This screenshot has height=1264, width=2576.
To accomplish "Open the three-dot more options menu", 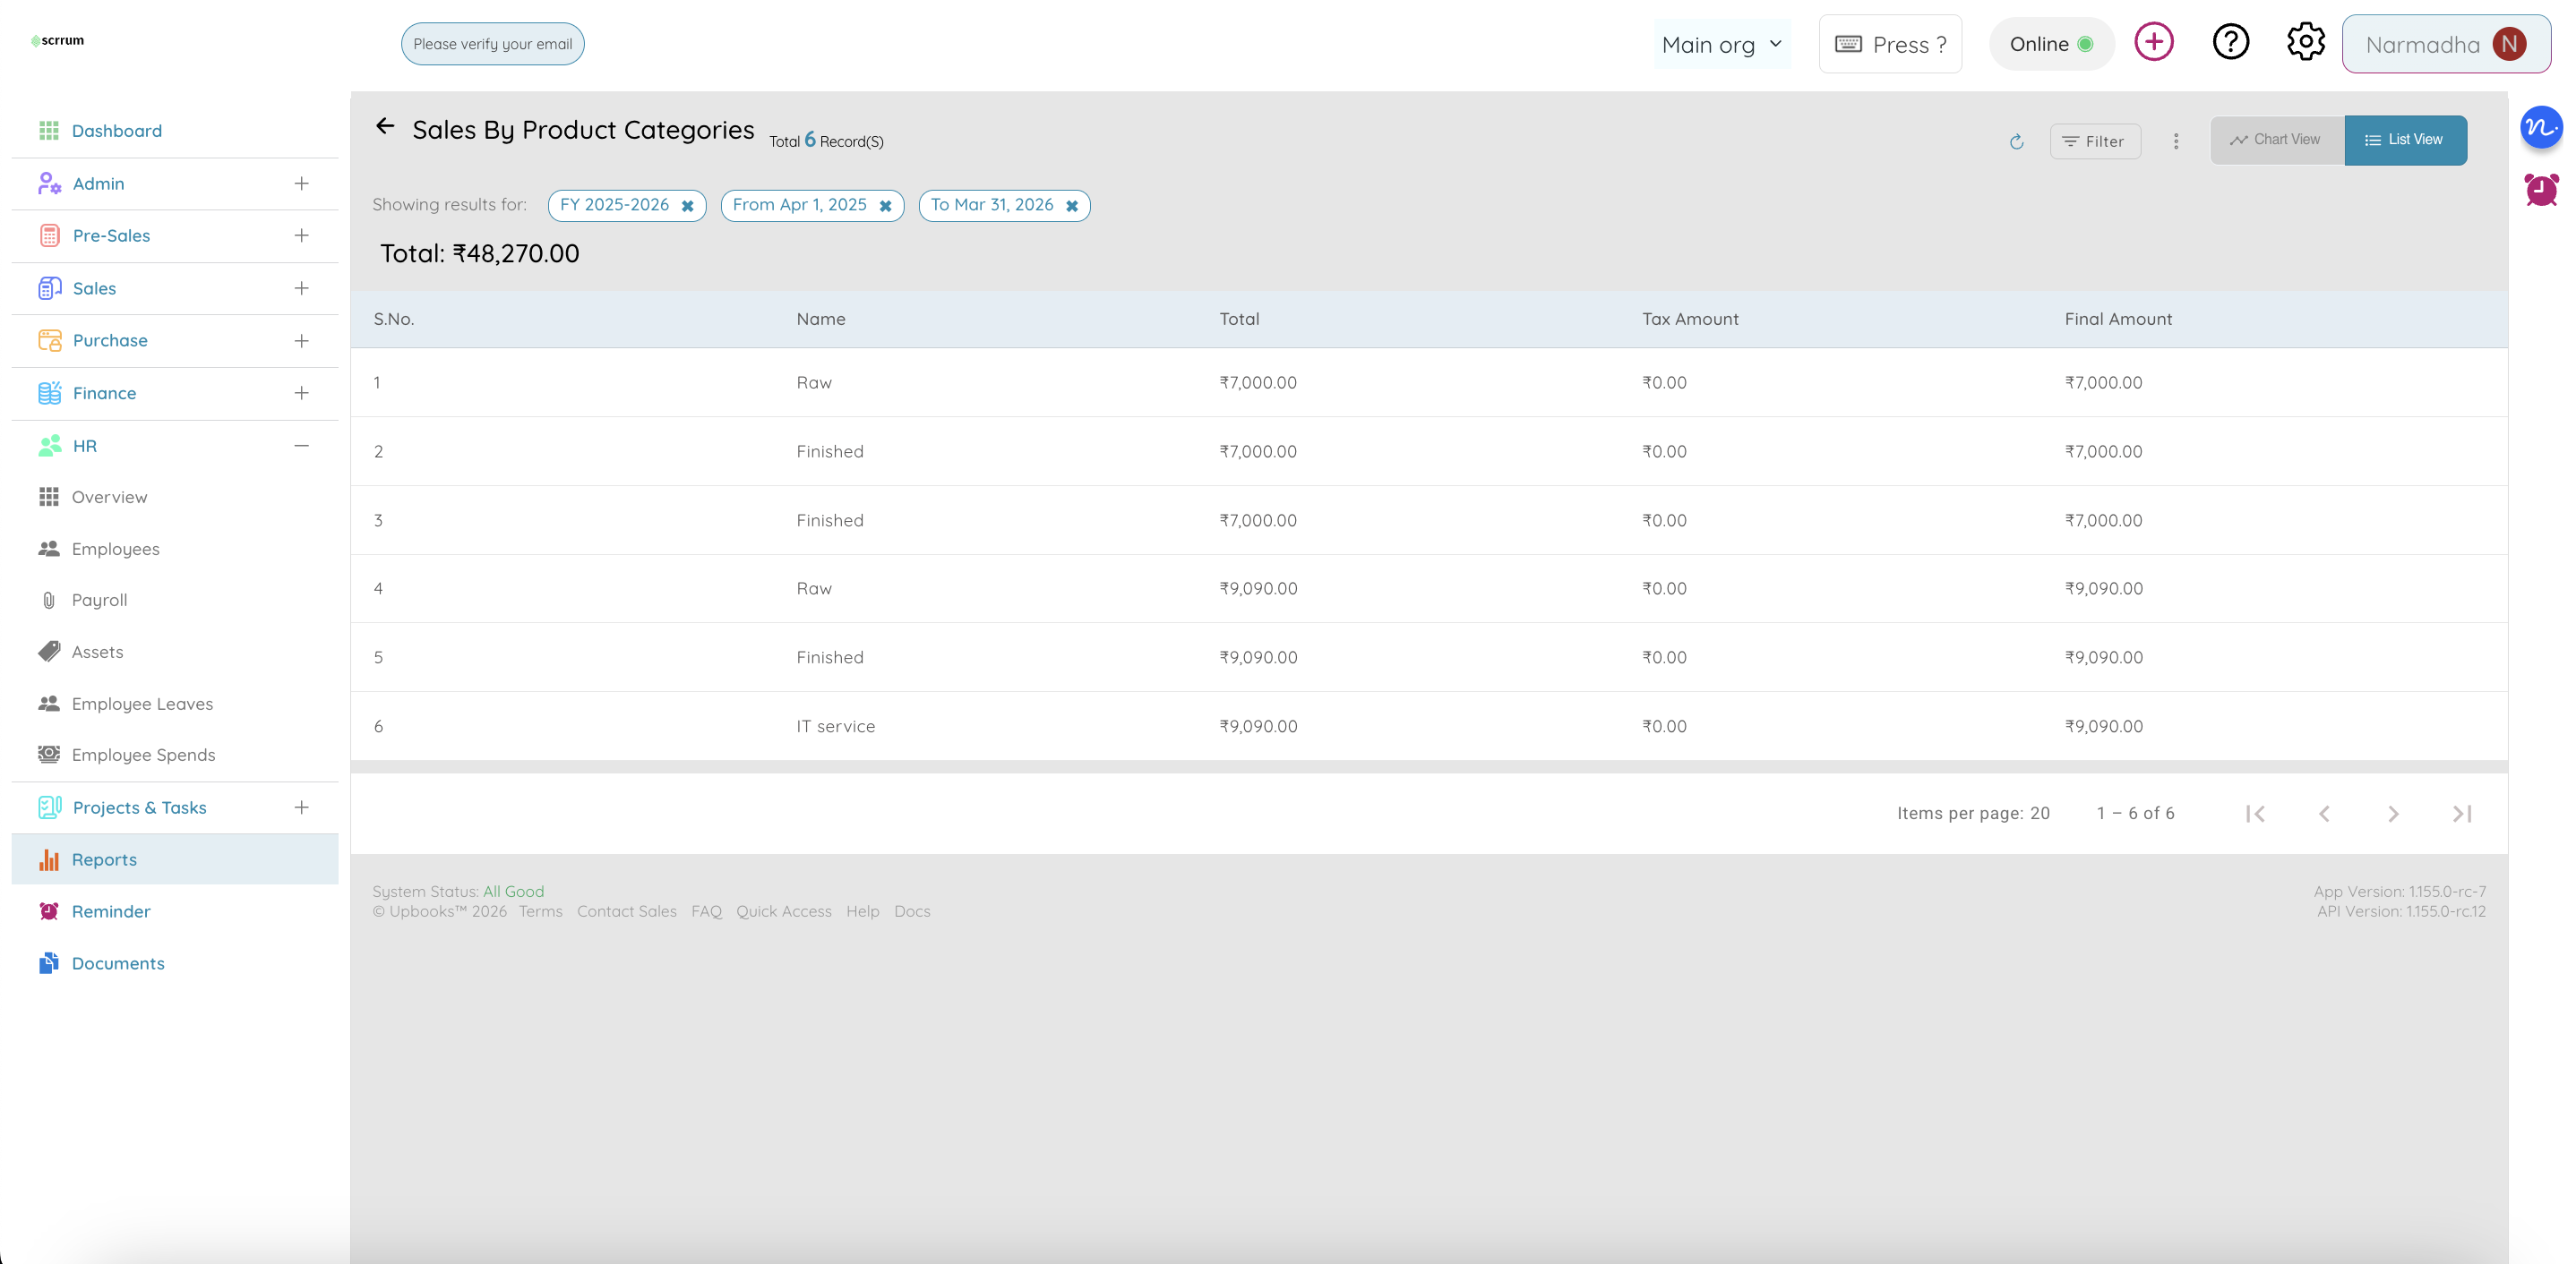I will point(2176,141).
